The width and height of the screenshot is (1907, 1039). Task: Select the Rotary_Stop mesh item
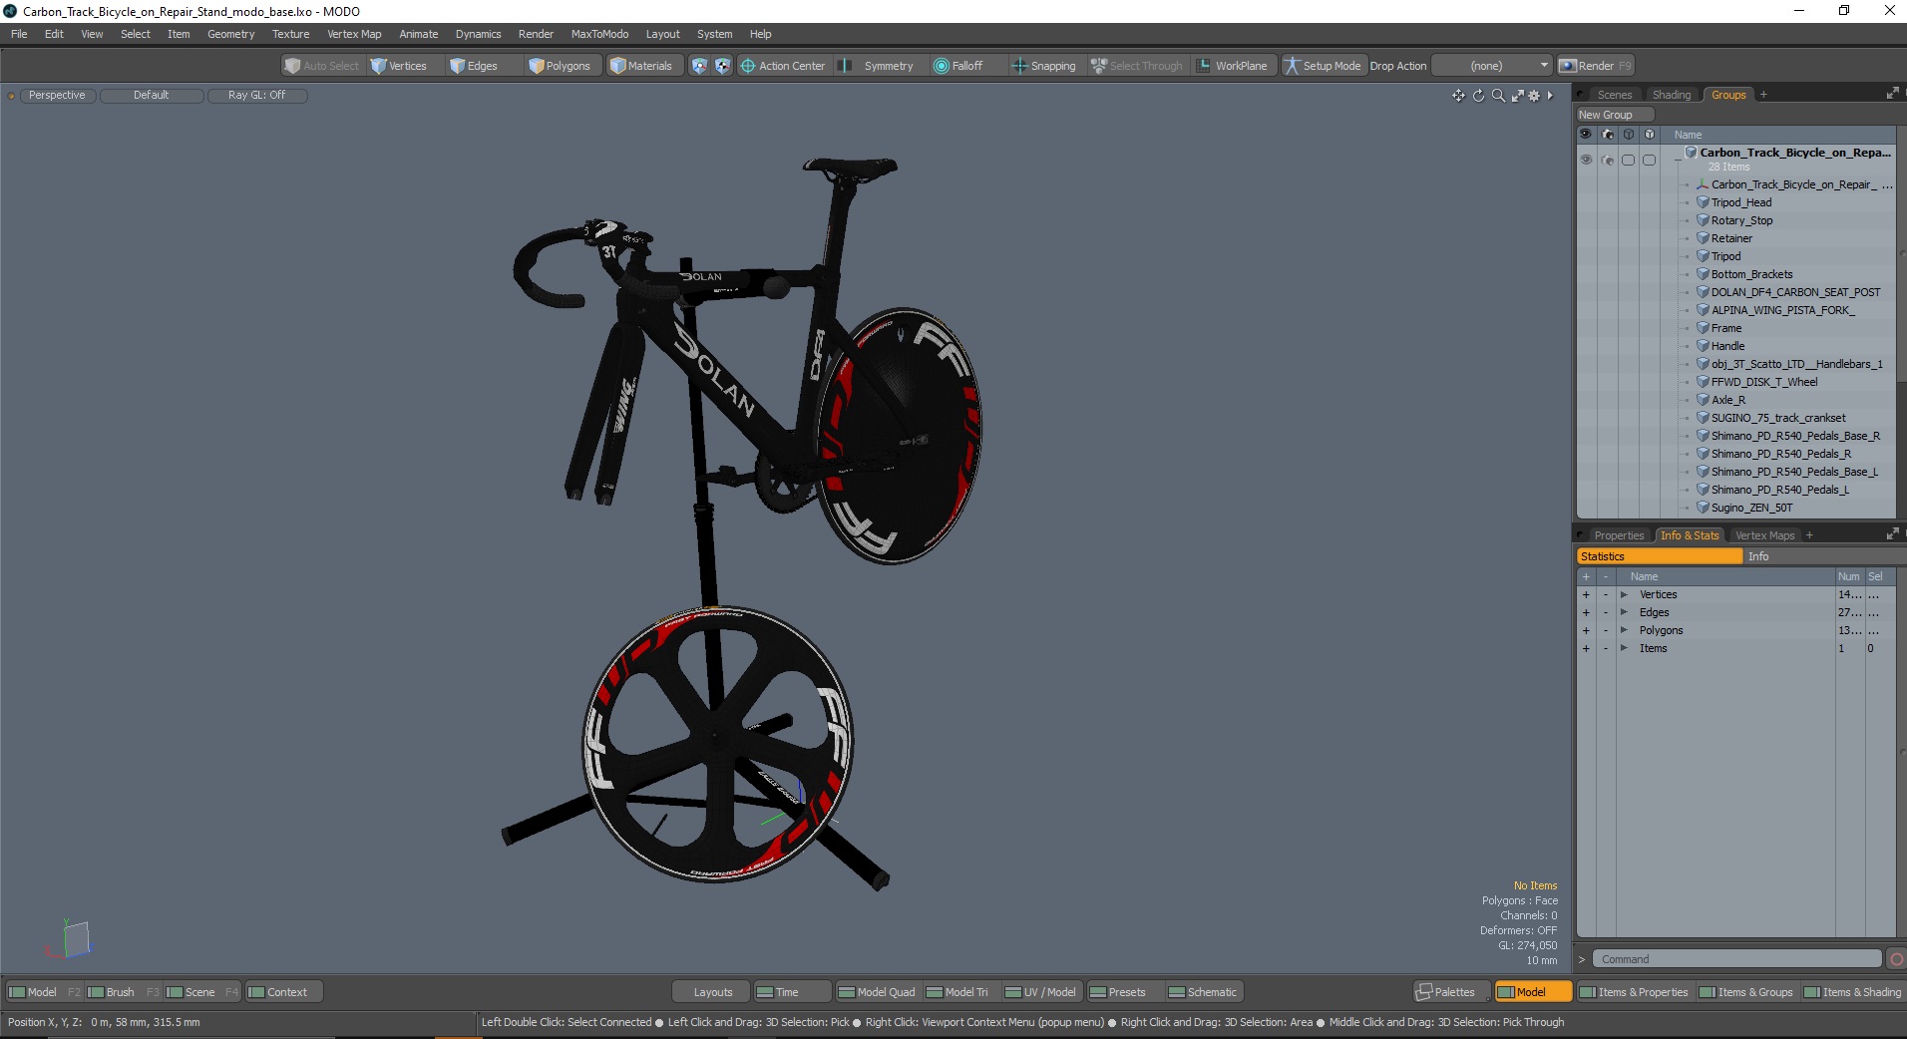(x=1741, y=220)
